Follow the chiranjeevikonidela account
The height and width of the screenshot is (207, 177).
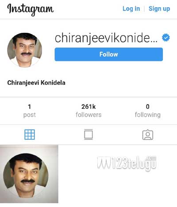click(x=109, y=54)
